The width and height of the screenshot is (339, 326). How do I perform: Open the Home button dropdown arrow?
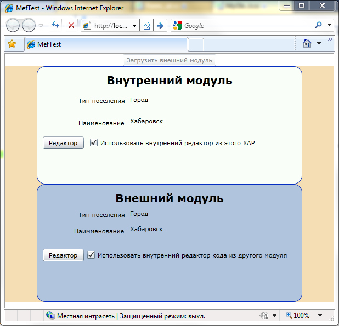pos(319,43)
